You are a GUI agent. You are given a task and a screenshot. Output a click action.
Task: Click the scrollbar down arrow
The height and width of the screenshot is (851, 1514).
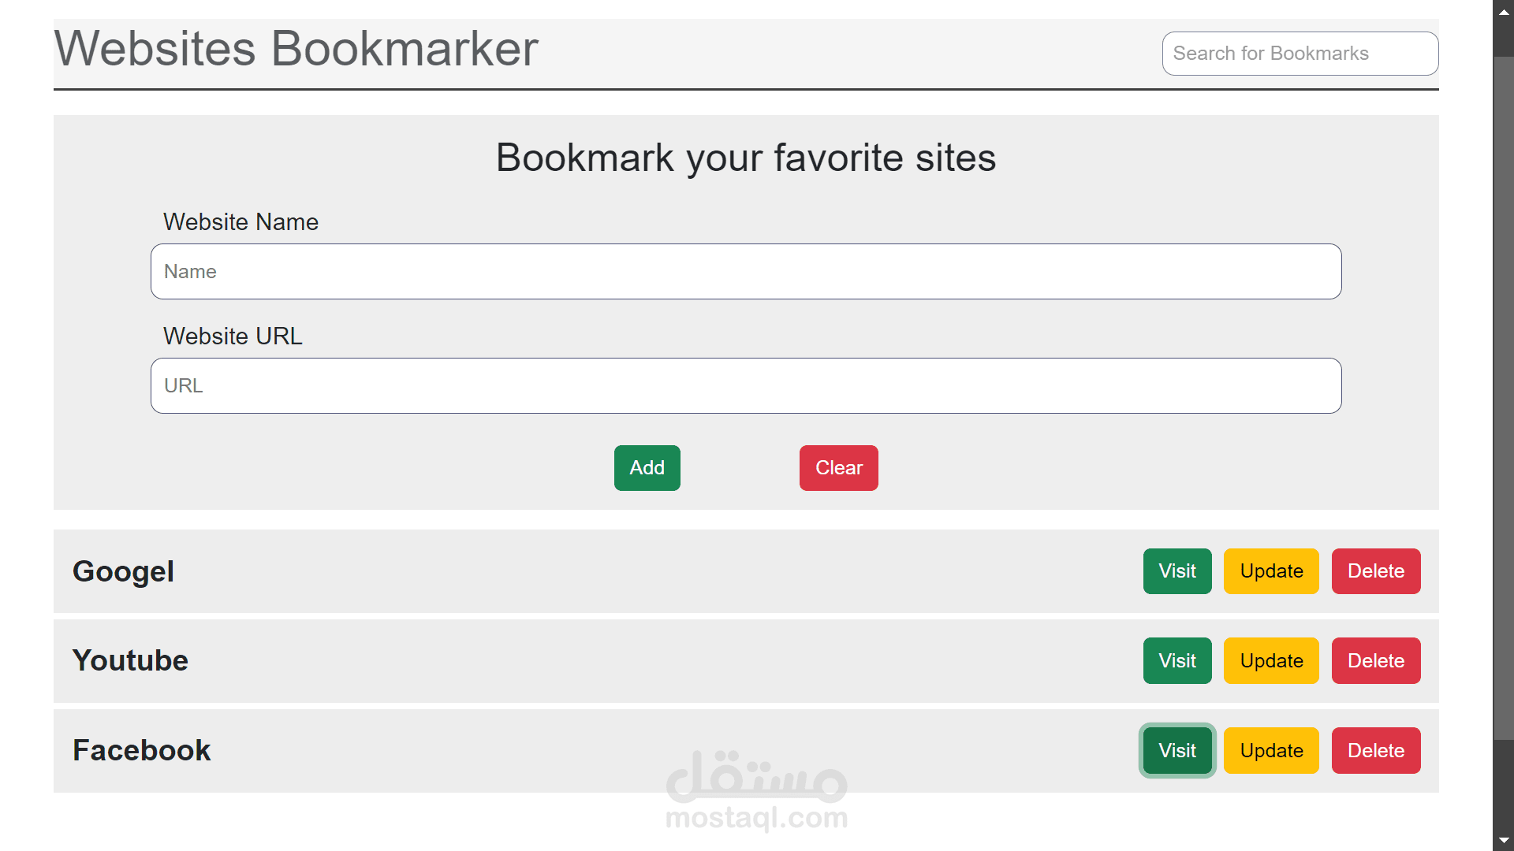click(1504, 840)
